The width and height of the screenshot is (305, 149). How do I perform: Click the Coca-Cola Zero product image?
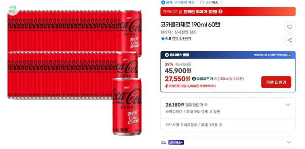coord(75,72)
